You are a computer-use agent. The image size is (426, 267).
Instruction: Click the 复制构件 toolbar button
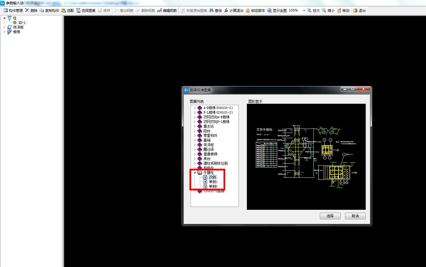coord(49,10)
